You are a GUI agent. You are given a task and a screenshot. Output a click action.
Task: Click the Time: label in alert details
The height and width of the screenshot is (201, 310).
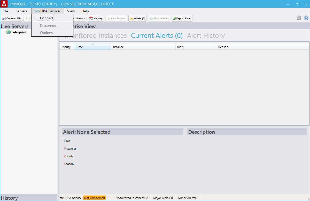(67, 141)
